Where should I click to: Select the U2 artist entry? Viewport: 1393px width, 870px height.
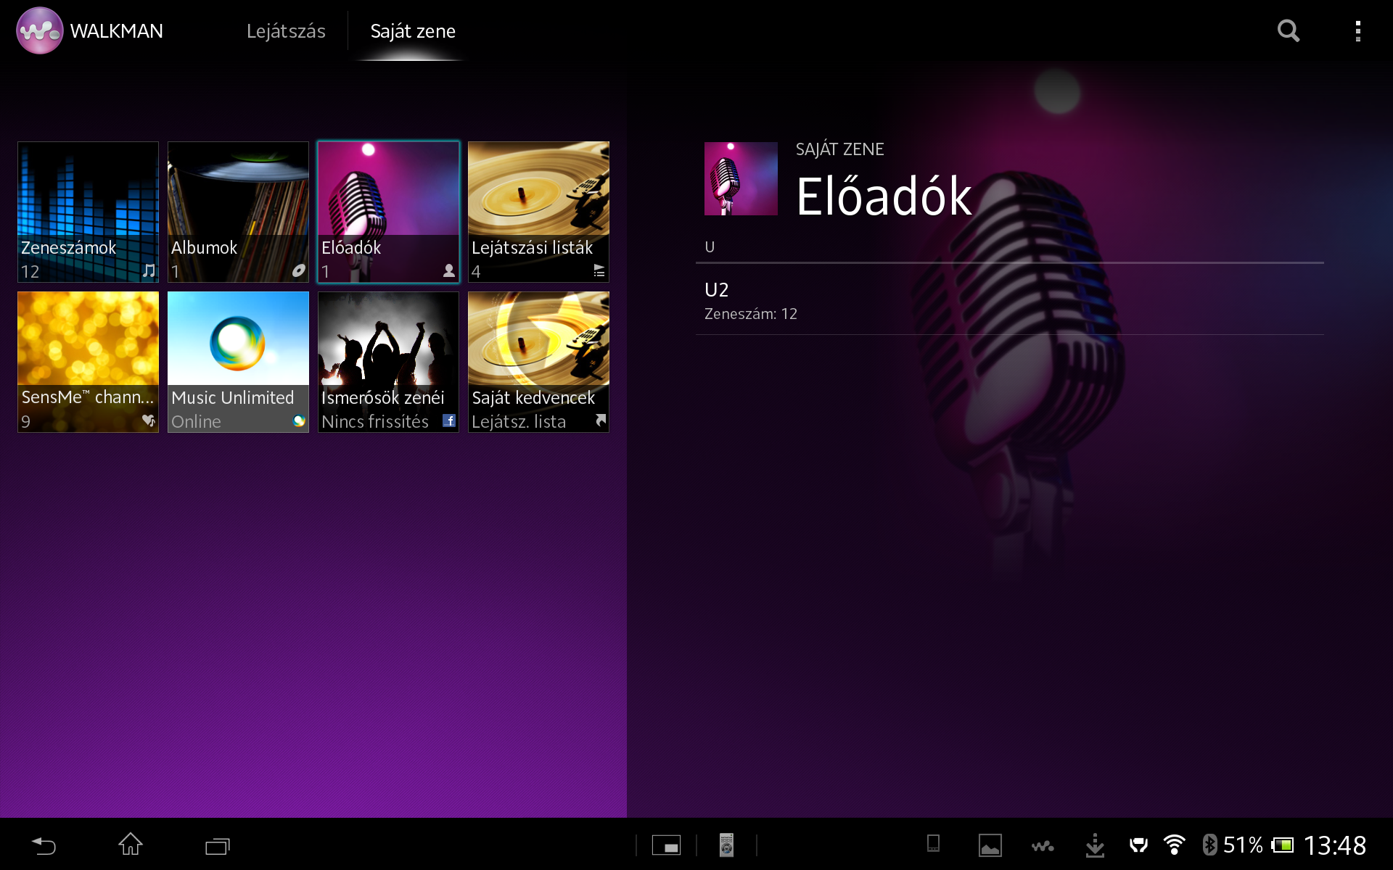tap(1008, 301)
